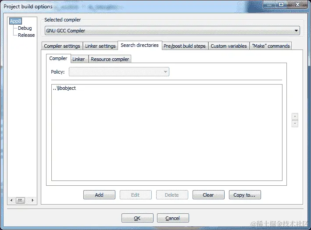Select the Debug build target
Image resolution: width=311 pixels, height=230 pixels.
(x=25, y=28)
